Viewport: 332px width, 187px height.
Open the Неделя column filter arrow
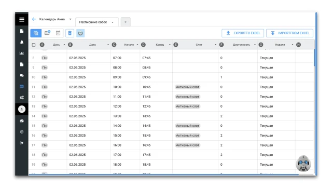(293, 45)
